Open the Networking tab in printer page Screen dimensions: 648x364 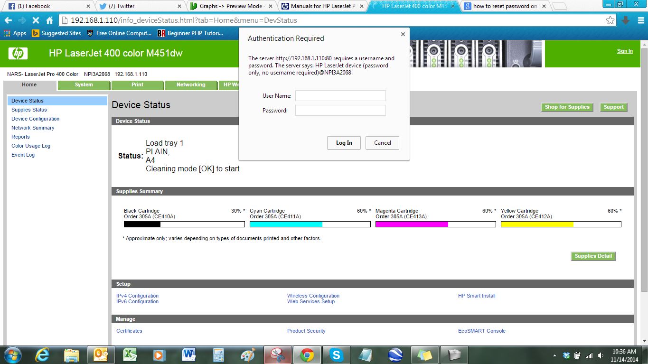pyautogui.click(x=191, y=85)
